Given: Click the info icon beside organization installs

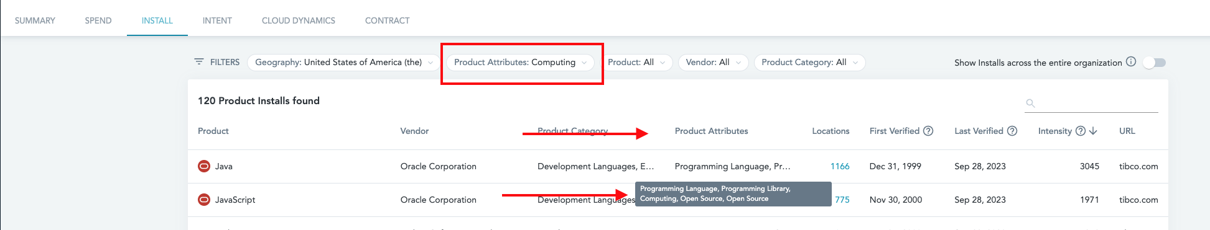Looking at the screenshot, I should click(1131, 62).
